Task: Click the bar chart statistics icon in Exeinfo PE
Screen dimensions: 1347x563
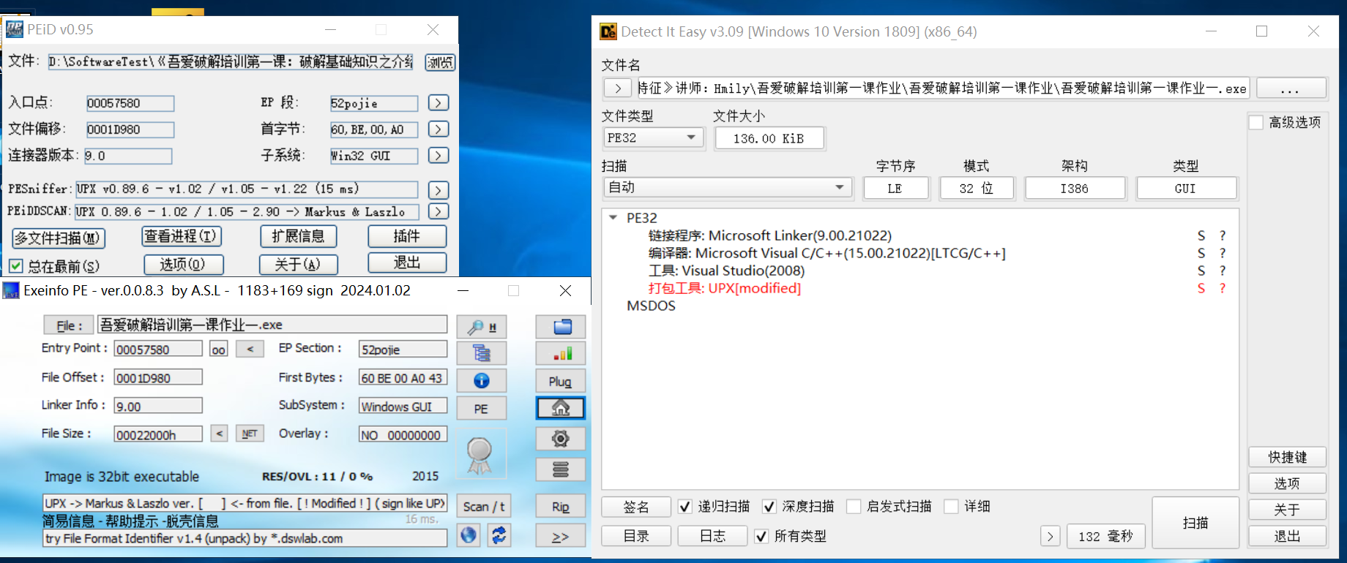Action: (561, 353)
